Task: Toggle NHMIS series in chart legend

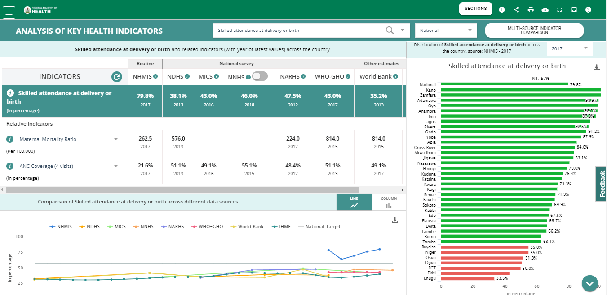Action: tap(64, 227)
